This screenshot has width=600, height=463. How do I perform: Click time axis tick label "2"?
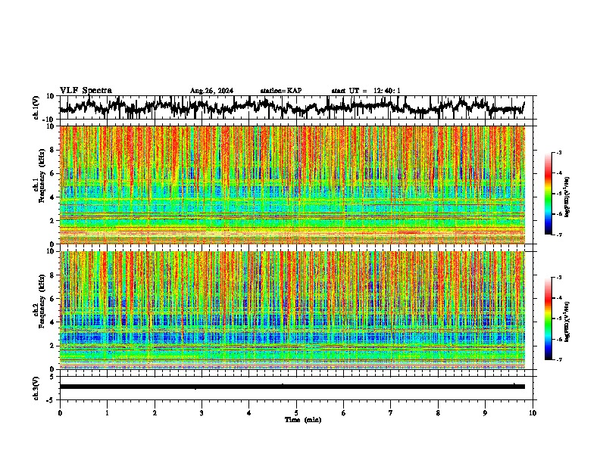155,413
